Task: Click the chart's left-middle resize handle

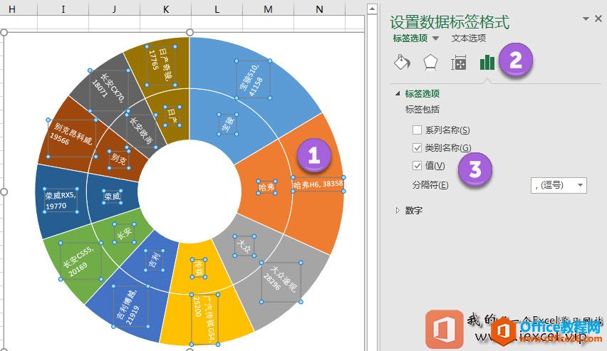Action: coord(4,192)
